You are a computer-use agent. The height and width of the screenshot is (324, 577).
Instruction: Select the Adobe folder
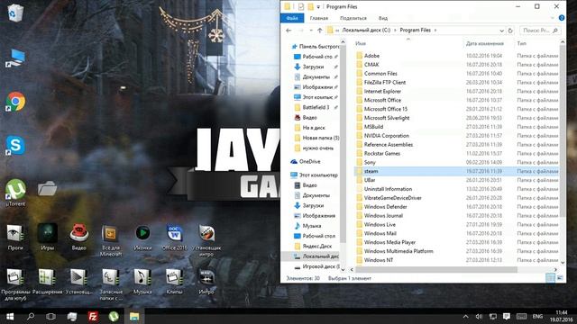(371, 56)
